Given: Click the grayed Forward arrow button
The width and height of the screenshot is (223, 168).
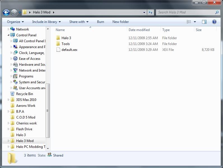Looking at the screenshot, I should point(14,13).
